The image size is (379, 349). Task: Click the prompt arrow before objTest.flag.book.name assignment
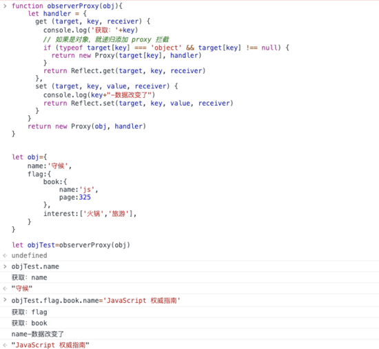pos(5,300)
